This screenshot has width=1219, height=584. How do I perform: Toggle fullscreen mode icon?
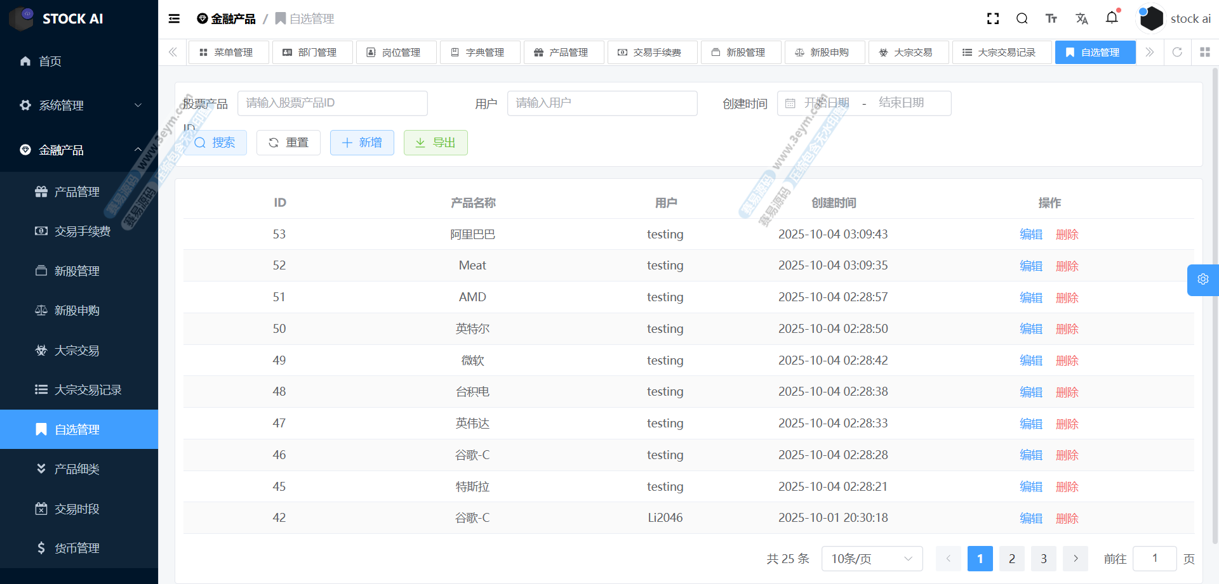[x=993, y=19]
